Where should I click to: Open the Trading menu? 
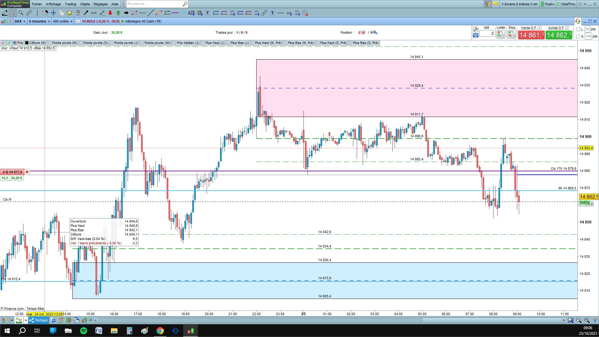pyautogui.click(x=71, y=4)
